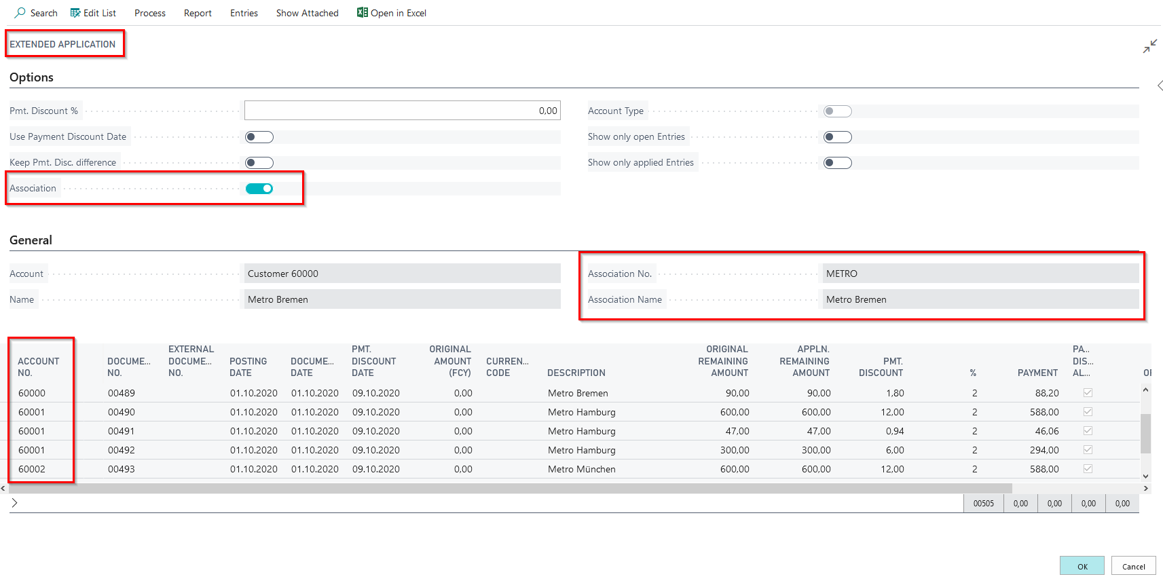Click right arrow of horizontal scrollbar
The height and width of the screenshot is (581, 1163).
pos(1145,488)
